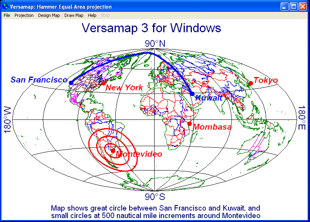Image resolution: width=310 pixels, height=222 pixels.
Task: Click the greyed-out Stop menu item
Action: (105, 15)
